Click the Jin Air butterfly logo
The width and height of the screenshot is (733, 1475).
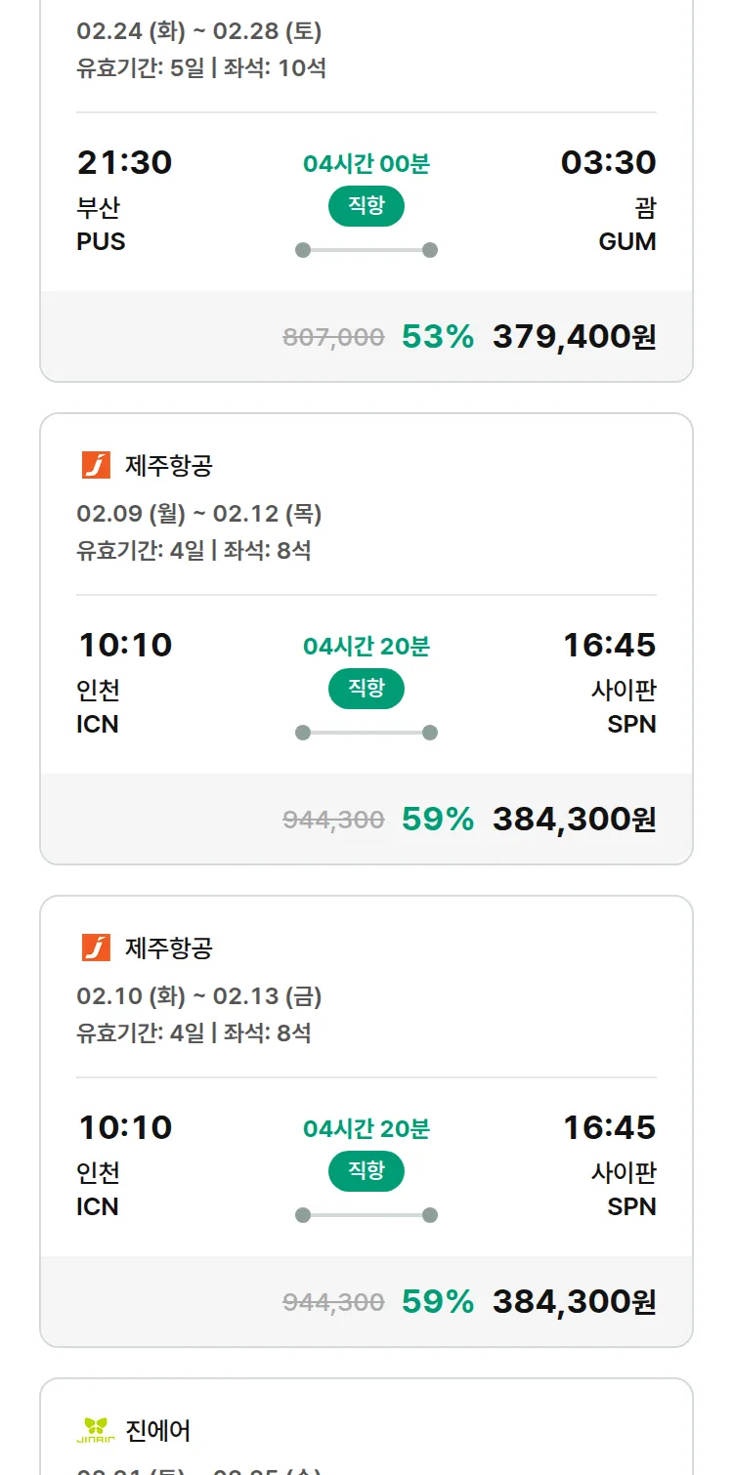point(96,1430)
